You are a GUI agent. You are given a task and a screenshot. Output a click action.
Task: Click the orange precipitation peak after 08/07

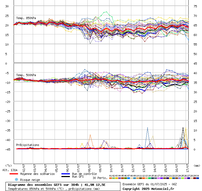tap(90, 135)
